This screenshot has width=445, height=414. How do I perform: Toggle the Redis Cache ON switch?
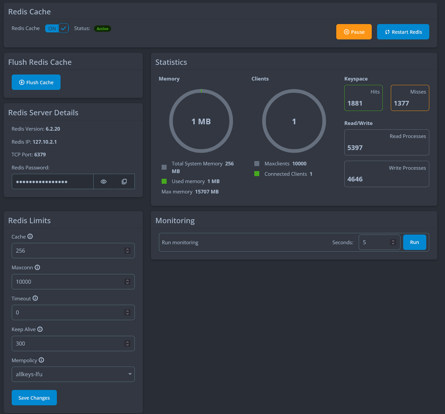[x=57, y=28]
